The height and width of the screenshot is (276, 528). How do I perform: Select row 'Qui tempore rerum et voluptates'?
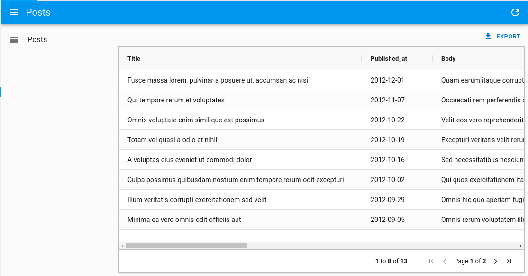click(176, 100)
